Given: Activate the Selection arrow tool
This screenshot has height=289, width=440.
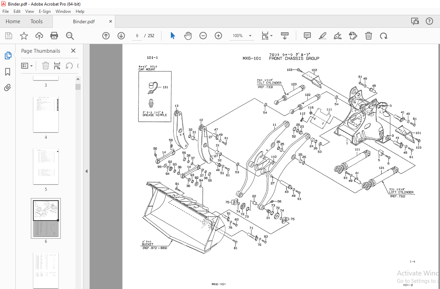Looking at the screenshot, I should (173, 36).
